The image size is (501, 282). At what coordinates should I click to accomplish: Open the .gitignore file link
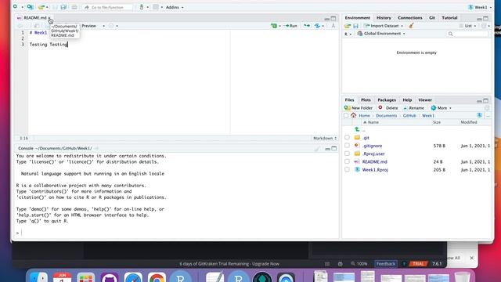[x=372, y=146]
